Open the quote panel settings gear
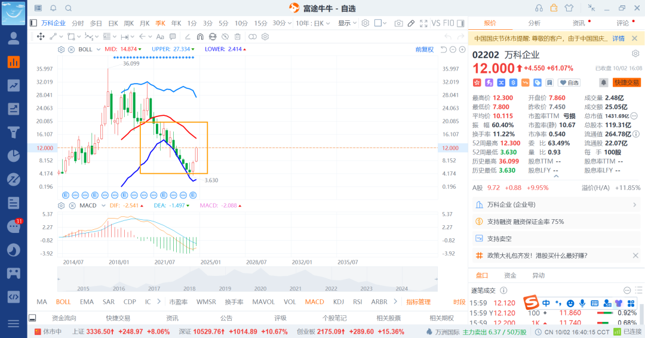The image size is (645, 338). (635, 54)
